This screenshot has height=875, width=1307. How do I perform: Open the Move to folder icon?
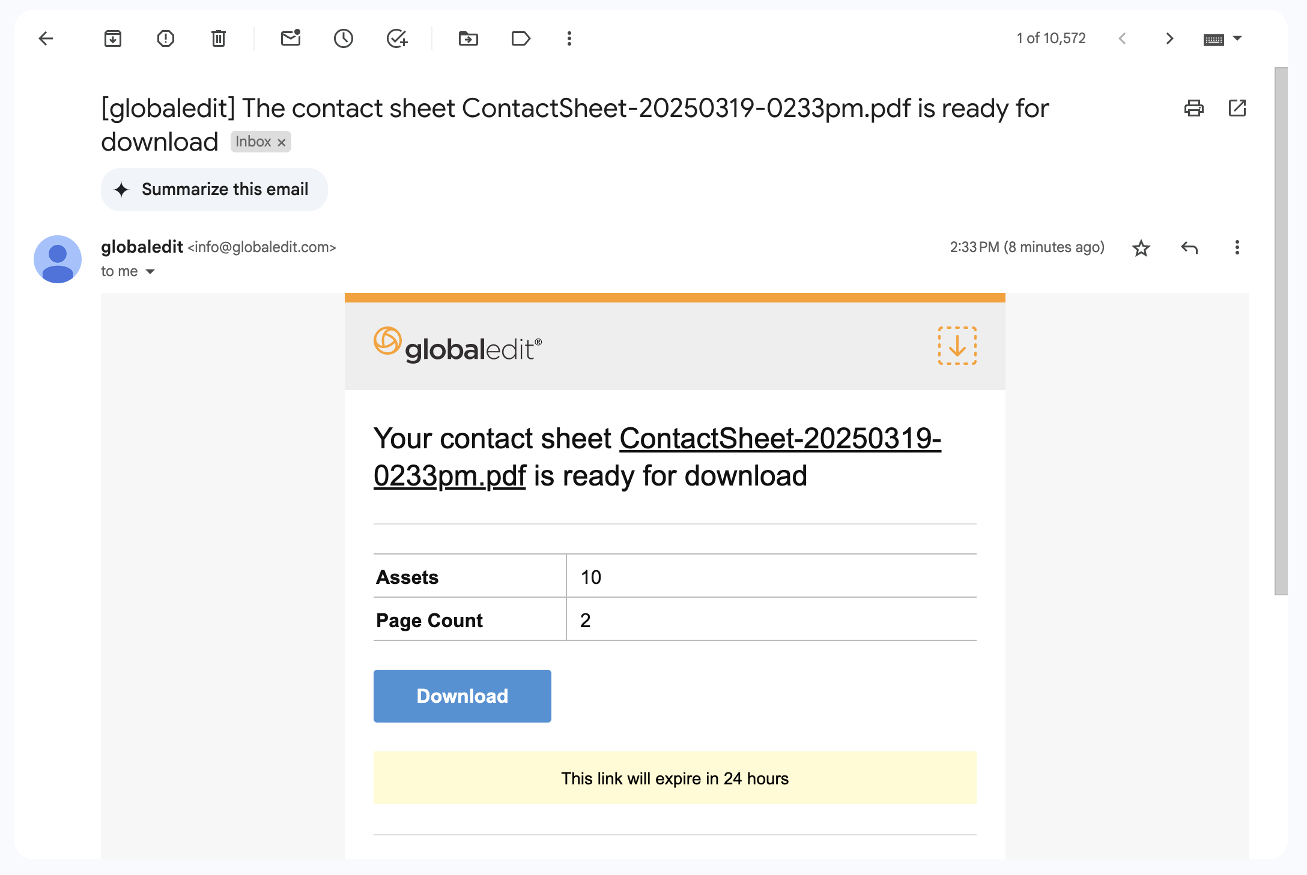[x=469, y=38]
